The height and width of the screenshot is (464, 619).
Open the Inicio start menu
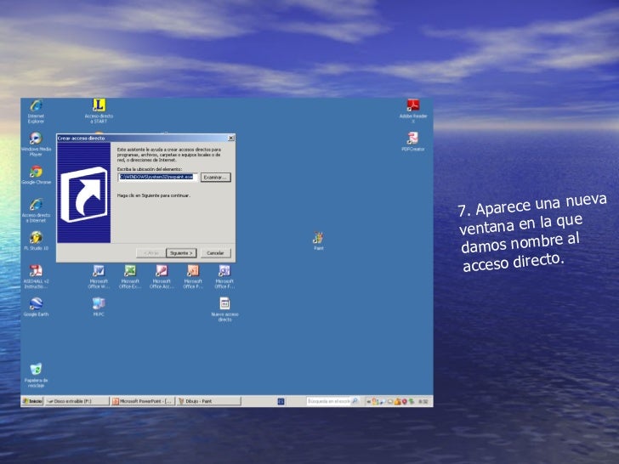[x=33, y=400]
